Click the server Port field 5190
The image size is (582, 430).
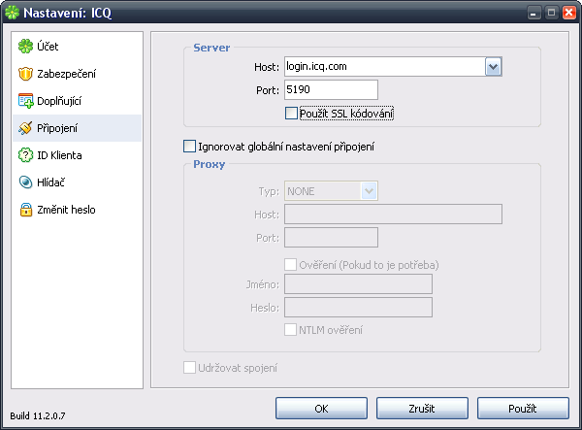click(x=331, y=89)
